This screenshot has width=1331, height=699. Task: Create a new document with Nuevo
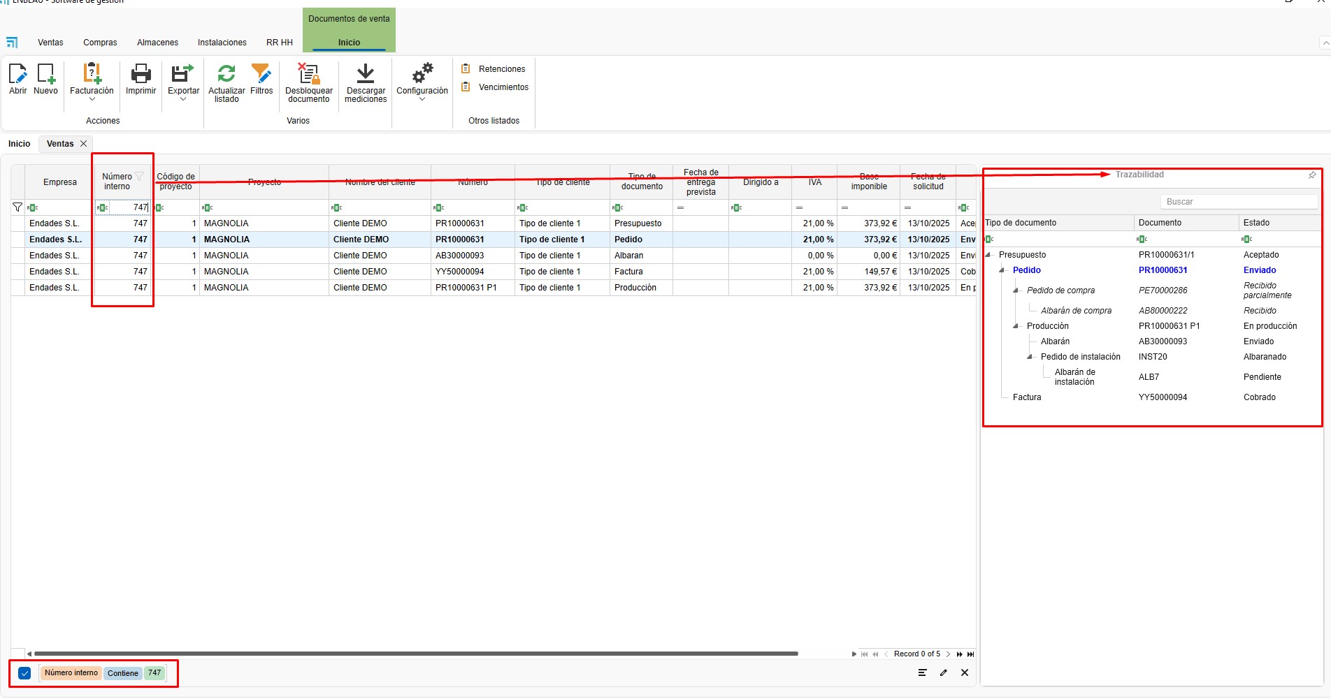(x=45, y=75)
